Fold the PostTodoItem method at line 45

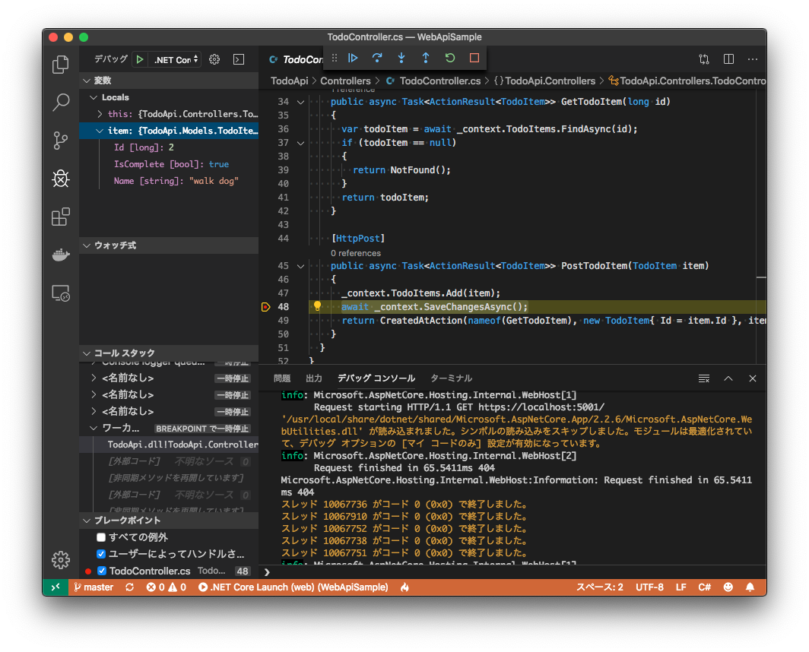point(301,266)
